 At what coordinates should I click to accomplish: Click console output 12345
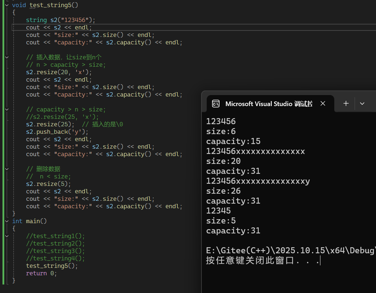click(218, 211)
